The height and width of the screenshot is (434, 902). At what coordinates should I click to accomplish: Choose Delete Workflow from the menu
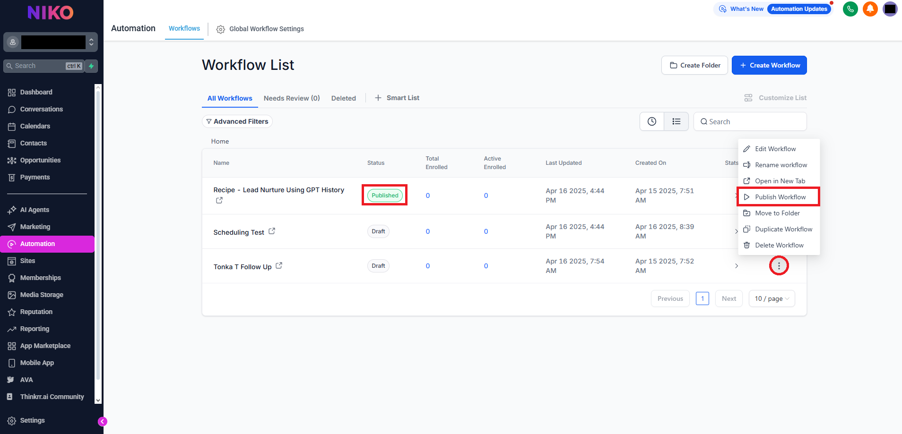[x=779, y=245]
